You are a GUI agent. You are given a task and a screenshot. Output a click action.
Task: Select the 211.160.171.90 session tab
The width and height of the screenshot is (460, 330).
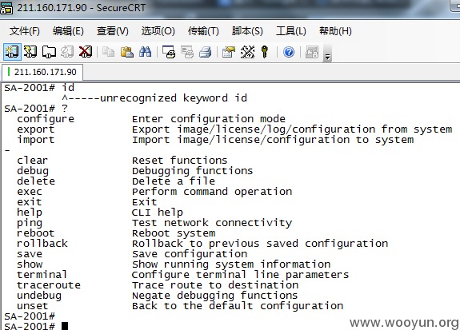coord(42,72)
